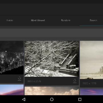The height and width of the screenshot is (103, 103).
Task: Select the Random tab
Action: pos(66,20)
